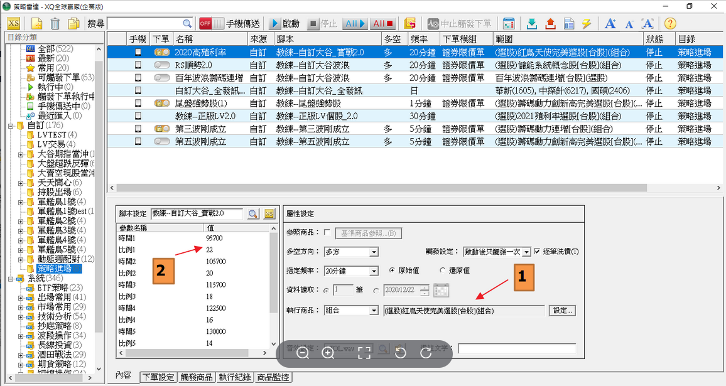Click the fullscreen icon on image overlay
This screenshot has height=386, width=726.
pyautogui.click(x=364, y=353)
